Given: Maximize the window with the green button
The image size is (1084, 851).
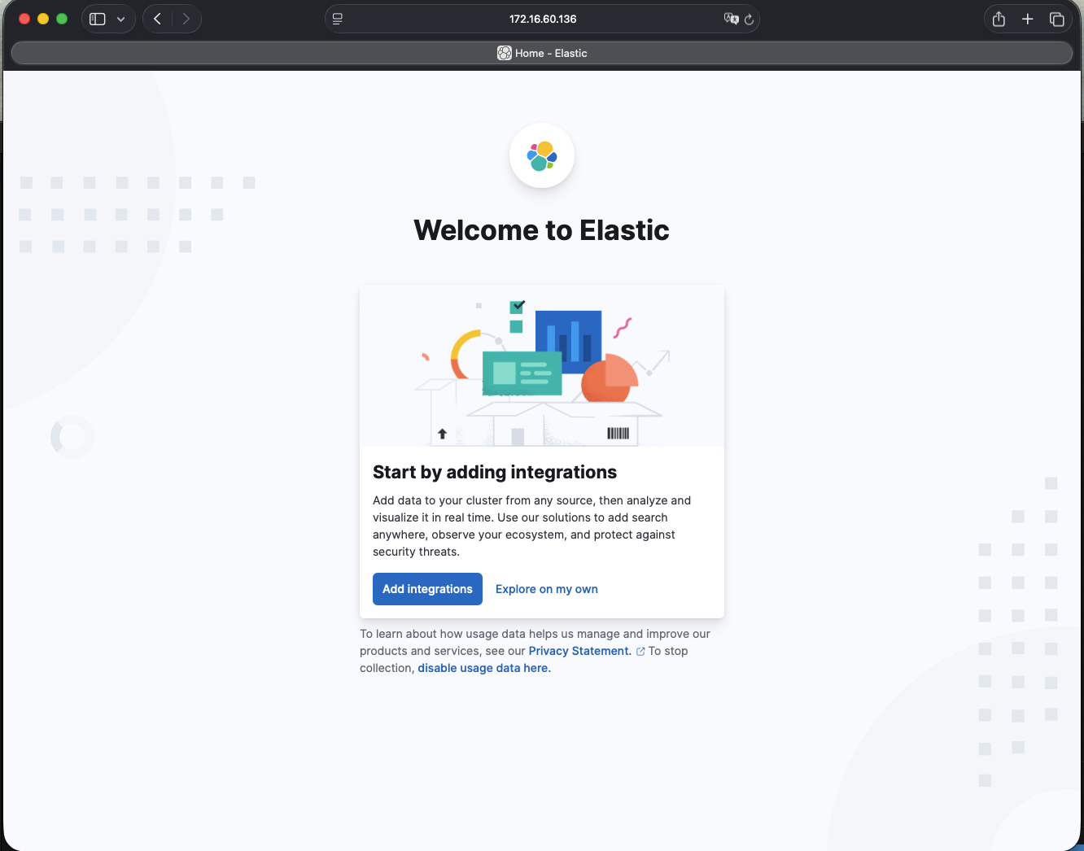Looking at the screenshot, I should [62, 19].
